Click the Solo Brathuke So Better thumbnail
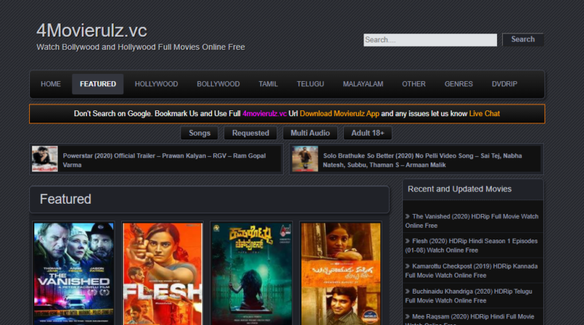 [304, 159]
